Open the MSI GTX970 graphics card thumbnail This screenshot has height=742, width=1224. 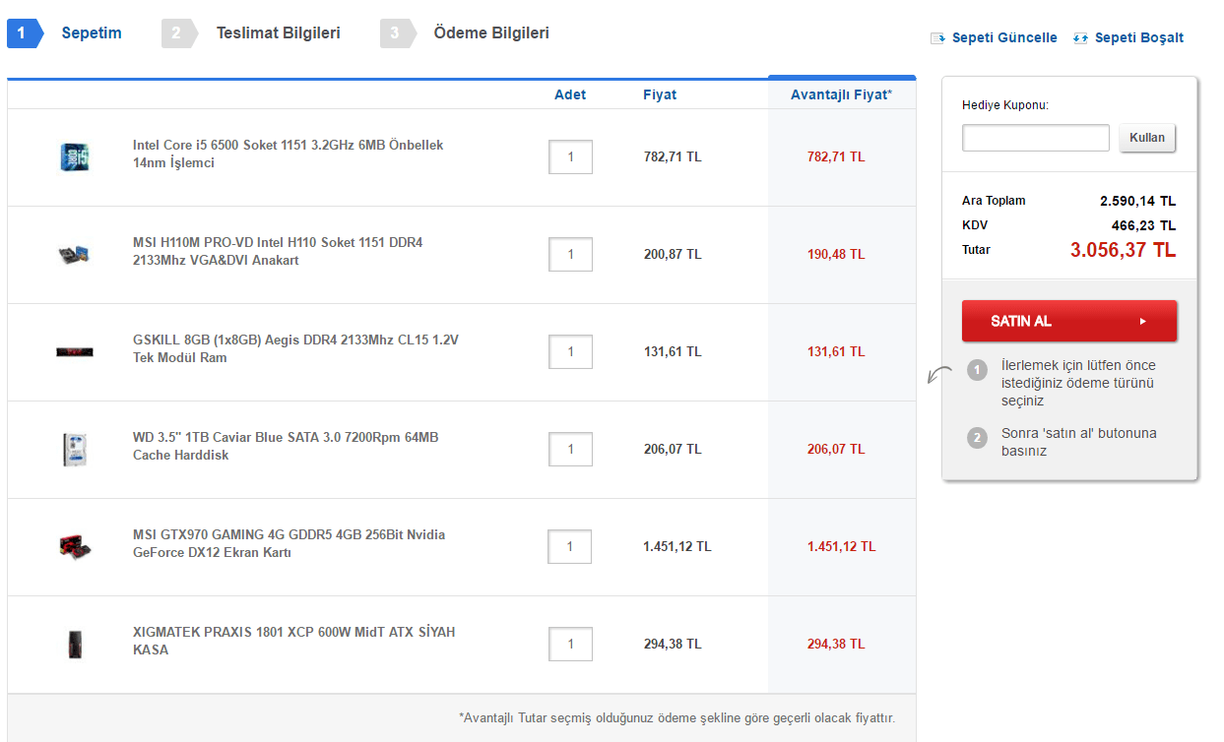coord(75,546)
